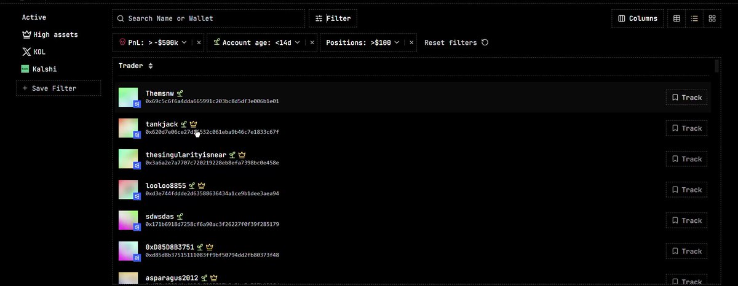Click the Active section heading
The height and width of the screenshot is (286, 738).
click(34, 17)
